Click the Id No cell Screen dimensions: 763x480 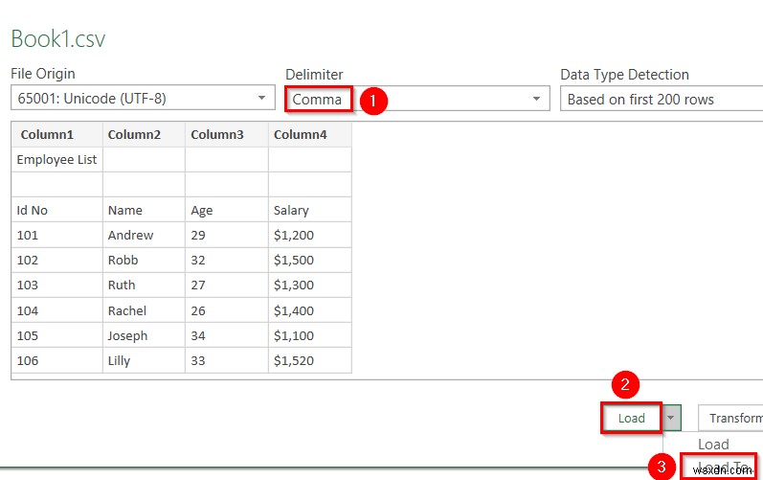(56, 210)
